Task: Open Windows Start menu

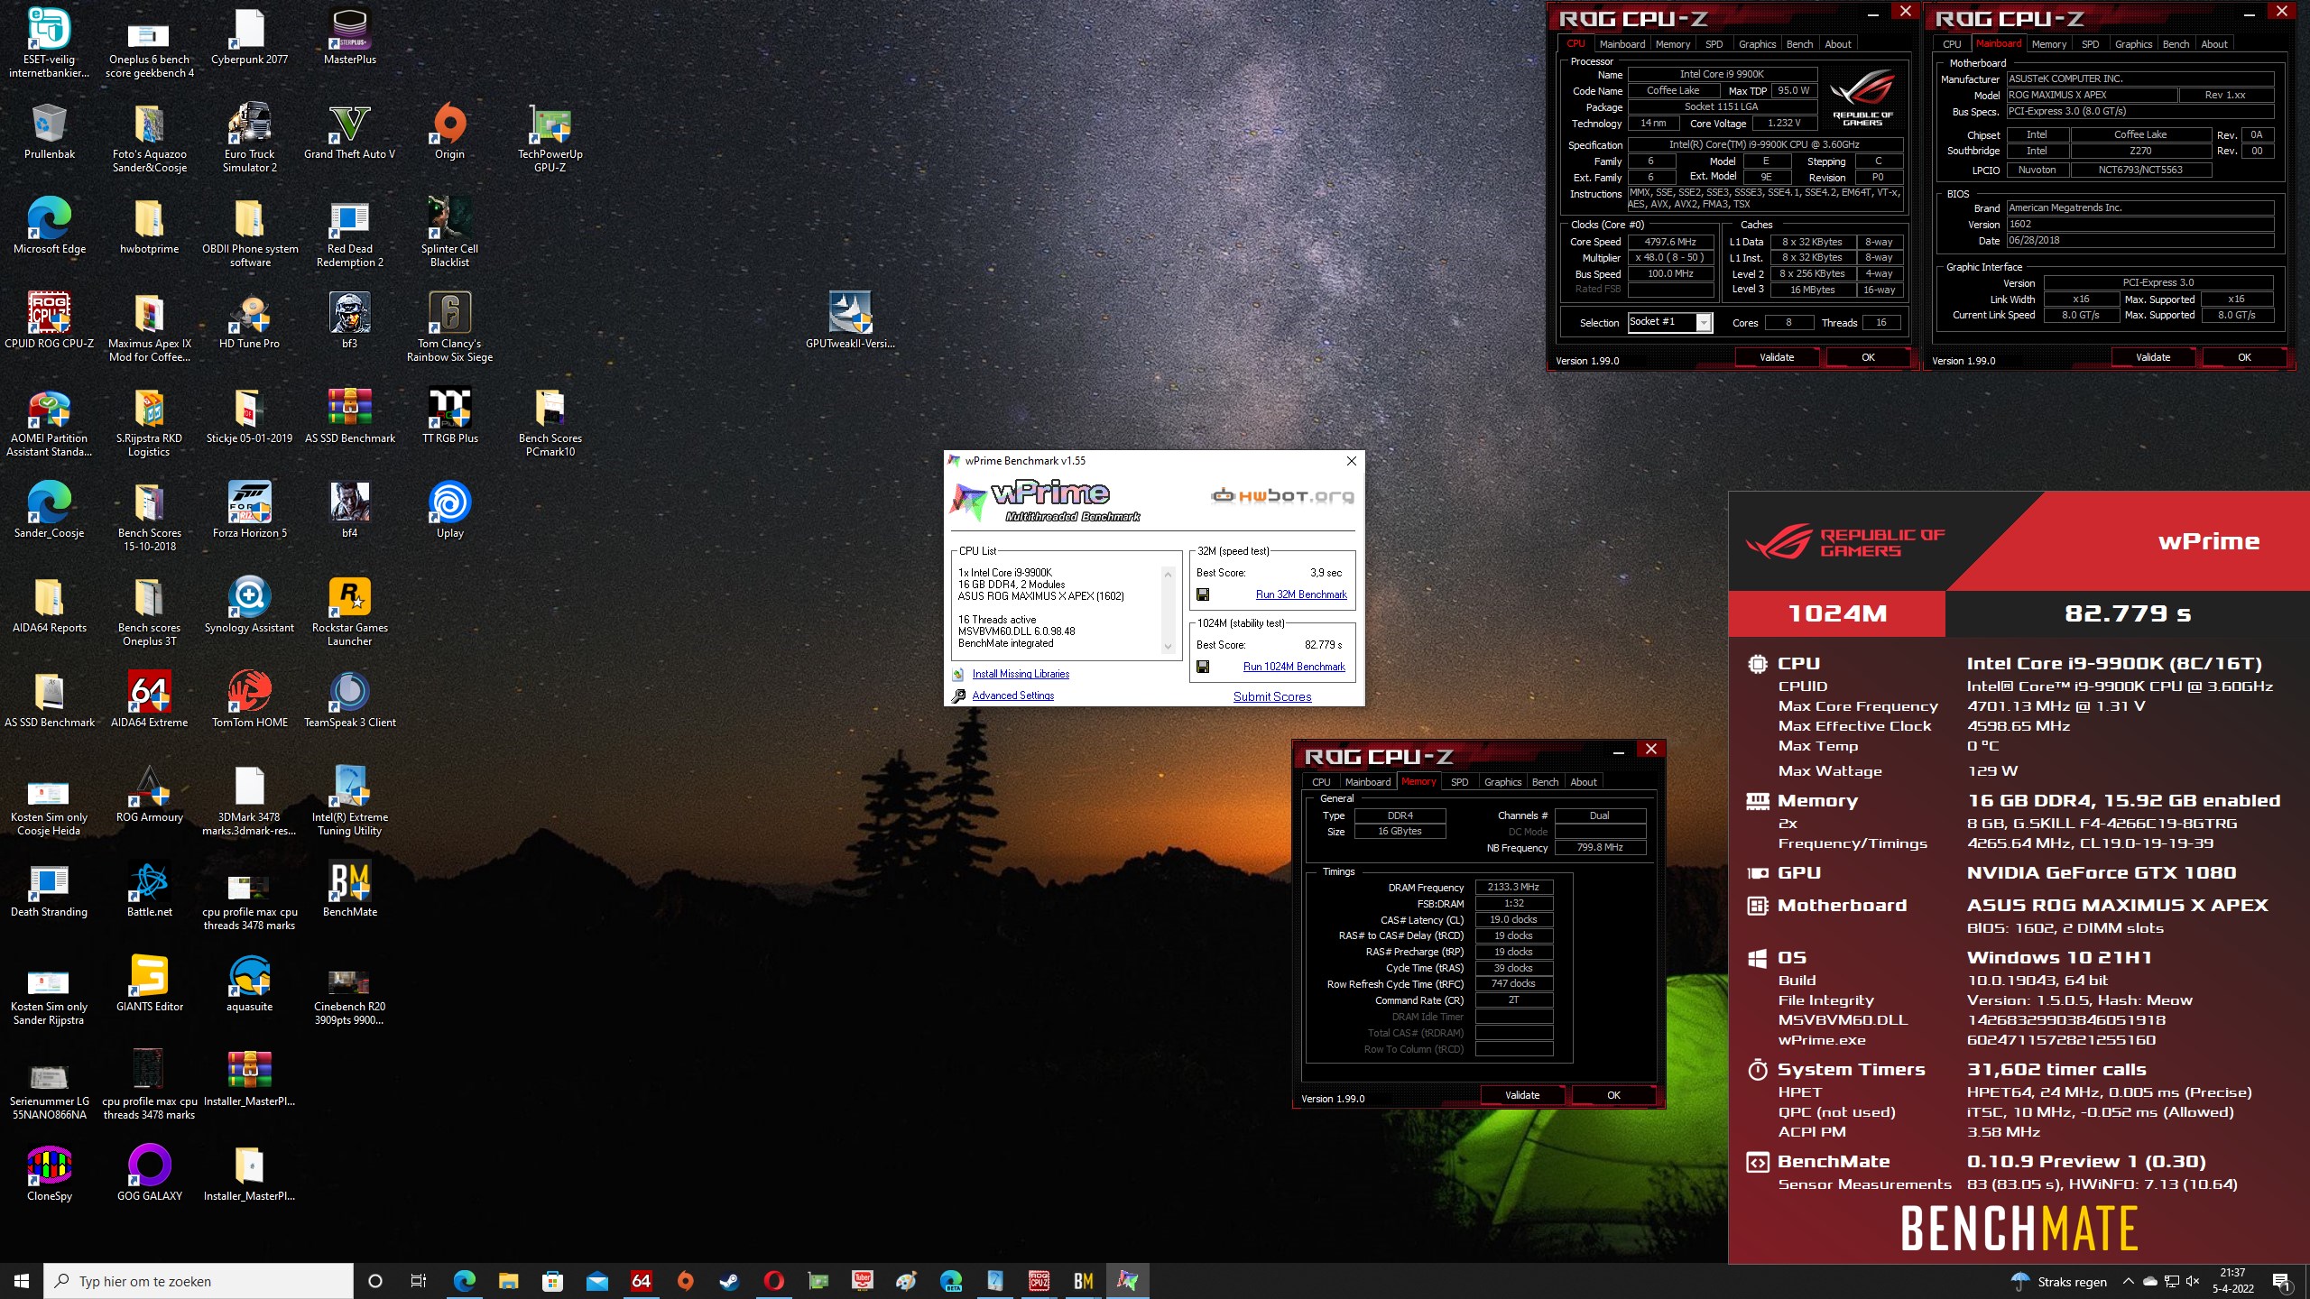Action: click(22, 1281)
